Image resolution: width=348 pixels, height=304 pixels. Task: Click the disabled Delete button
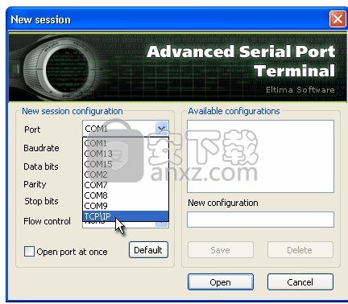point(300,250)
